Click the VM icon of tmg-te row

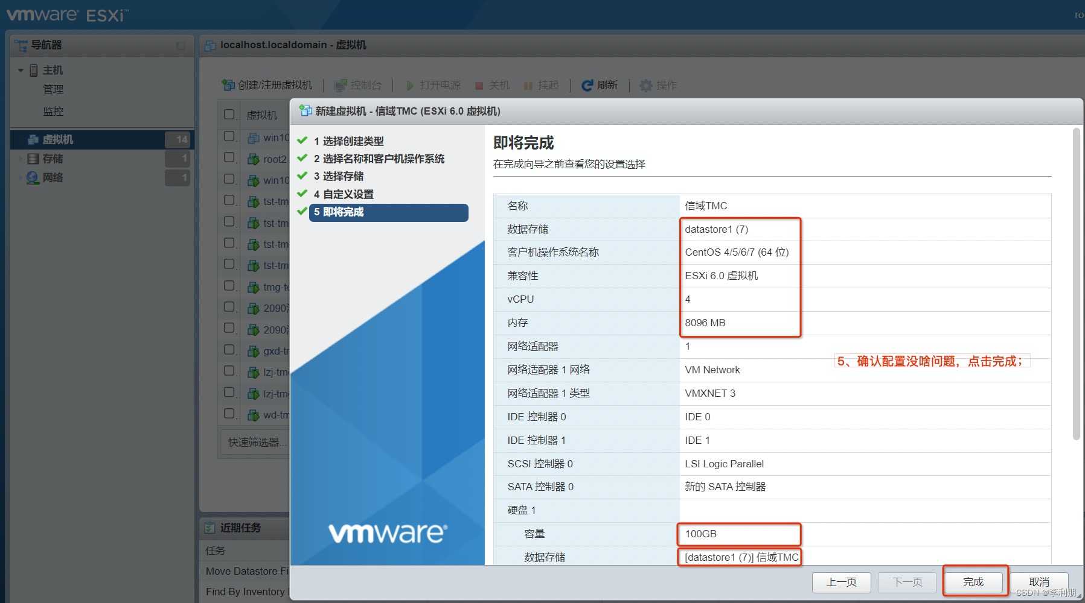(254, 288)
